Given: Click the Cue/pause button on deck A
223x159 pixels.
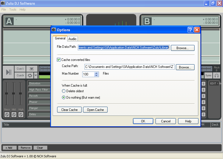Looking at the screenshot, I should (20, 69).
